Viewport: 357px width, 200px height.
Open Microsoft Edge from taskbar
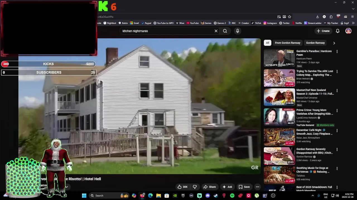coord(150,196)
